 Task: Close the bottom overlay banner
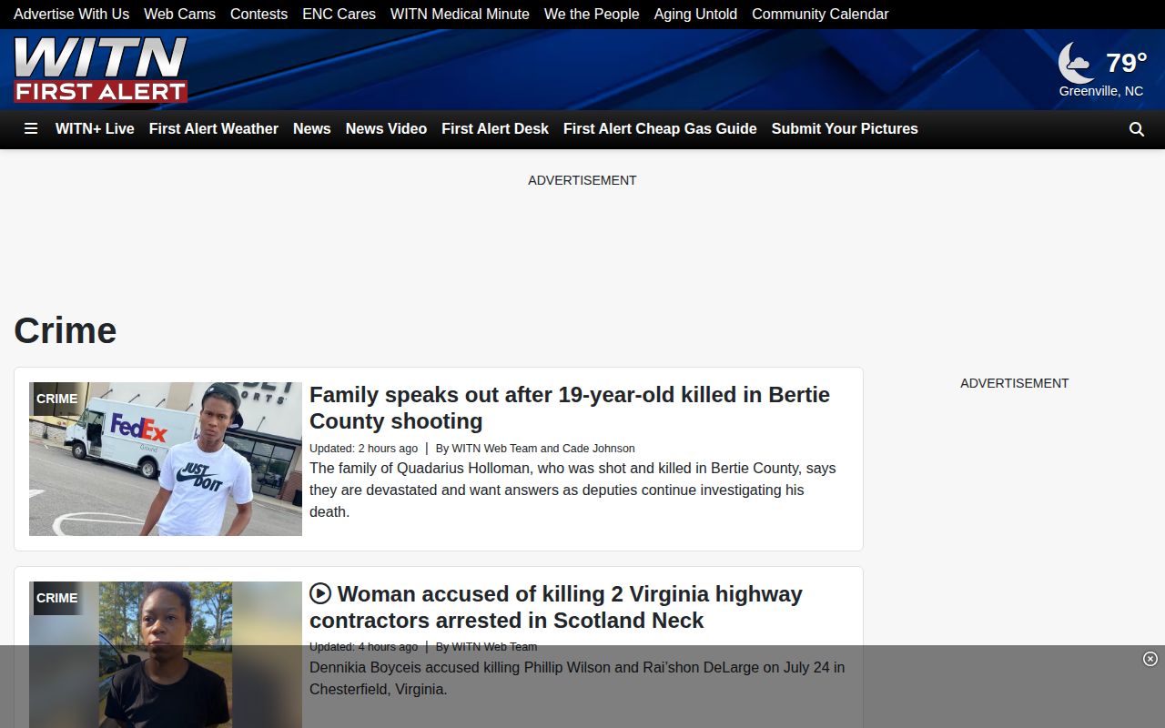[1150, 659]
